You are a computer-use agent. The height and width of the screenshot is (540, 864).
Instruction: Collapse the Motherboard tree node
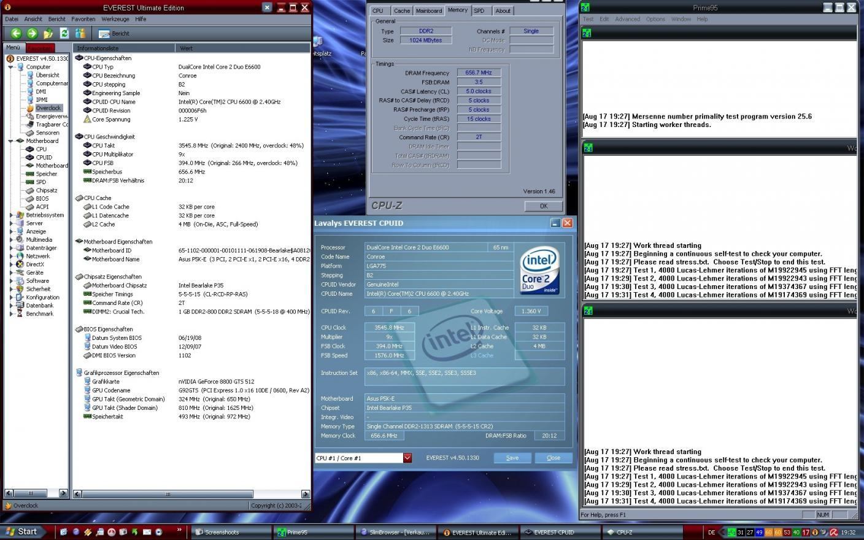tap(11, 141)
